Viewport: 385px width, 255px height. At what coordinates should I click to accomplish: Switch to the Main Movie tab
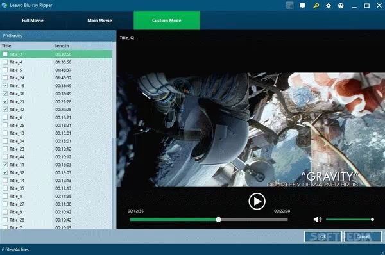99,21
